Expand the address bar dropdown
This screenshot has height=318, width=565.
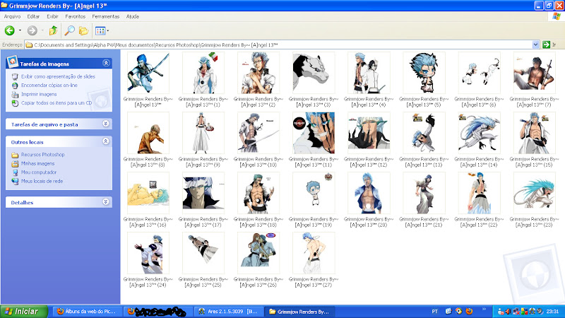pos(535,45)
